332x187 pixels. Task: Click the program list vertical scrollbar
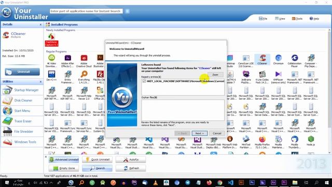[x=329, y=79]
